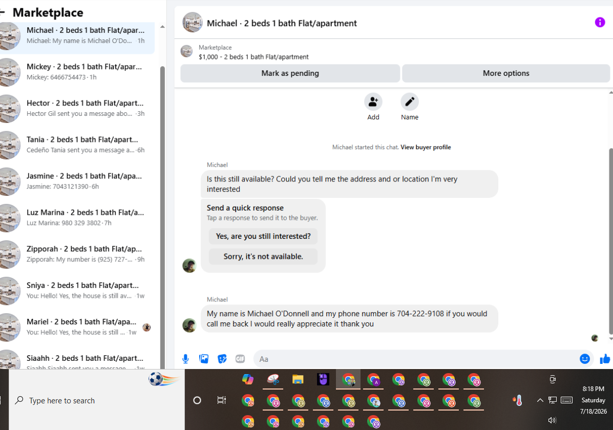This screenshot has height=430, width=613.
Task: Click the thermometer weather icon in the tray
Action: point(518,400)
